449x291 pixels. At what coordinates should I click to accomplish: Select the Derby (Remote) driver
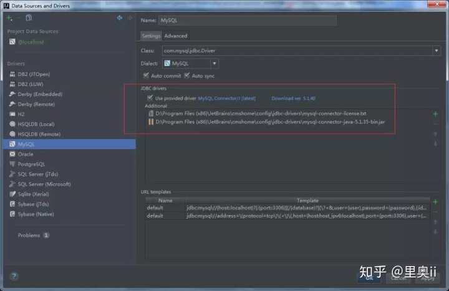[x=36, y=104]
